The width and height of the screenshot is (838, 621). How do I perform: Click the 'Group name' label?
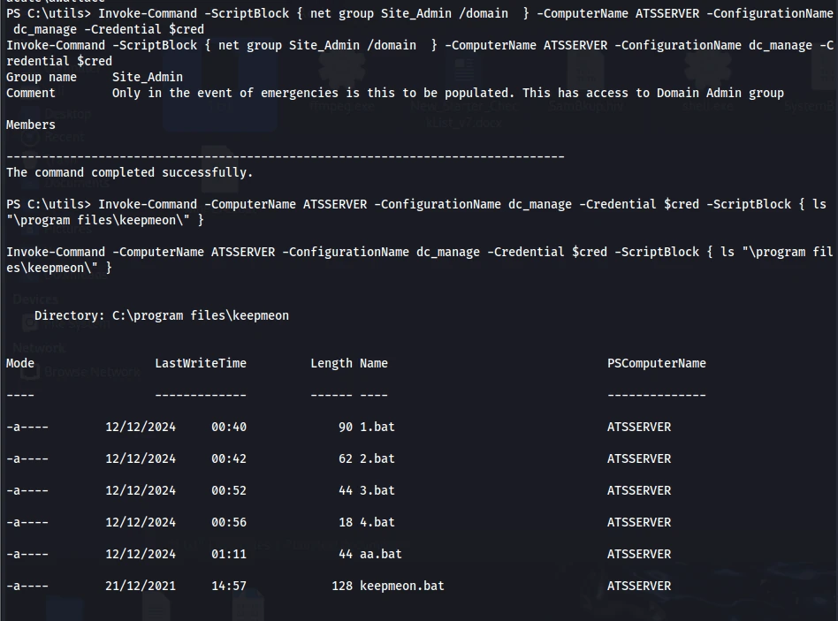42,78
